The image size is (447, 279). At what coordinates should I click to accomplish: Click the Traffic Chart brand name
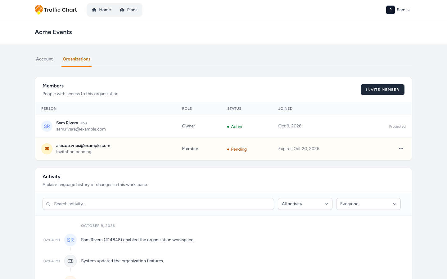pos(61,10)
